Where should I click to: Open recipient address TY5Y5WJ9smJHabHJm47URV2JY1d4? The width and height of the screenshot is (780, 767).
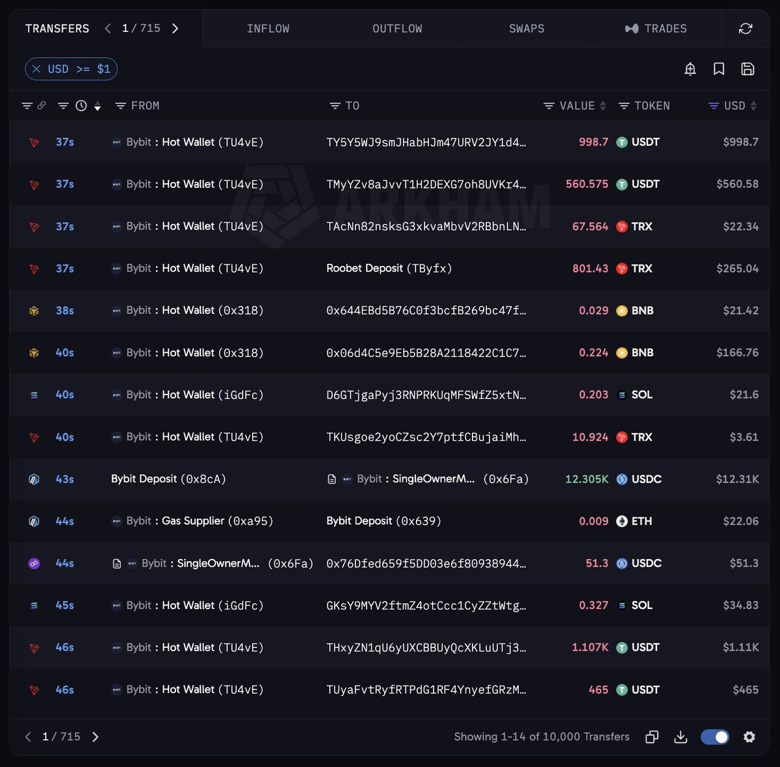[x=426, y=142]
